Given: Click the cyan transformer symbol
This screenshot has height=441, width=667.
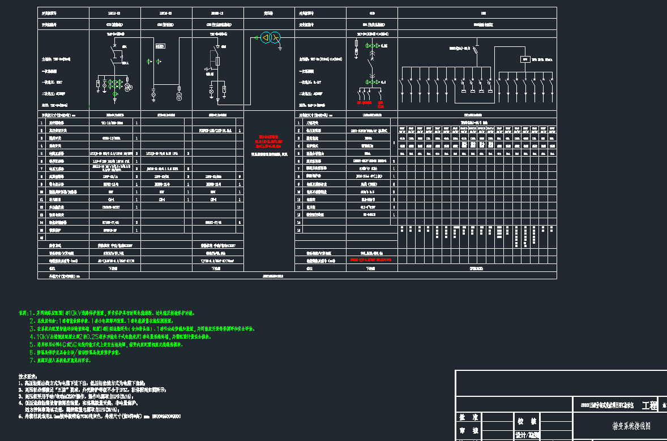Looking at the screenshot, I should click(270, 38).
